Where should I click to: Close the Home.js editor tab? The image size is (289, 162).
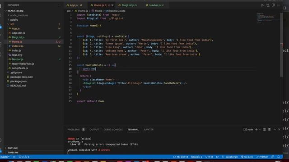tap(112, 5)
